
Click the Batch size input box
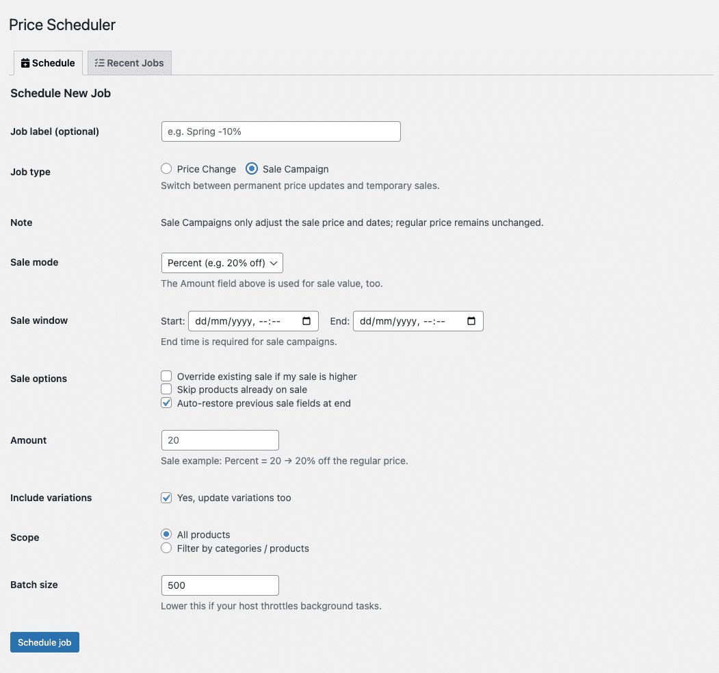pyautogui.click(x=220, y=585)
